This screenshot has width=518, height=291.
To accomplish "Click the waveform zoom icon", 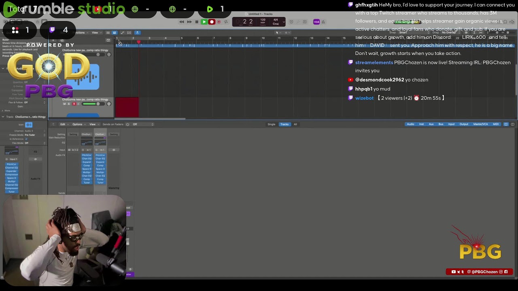I will click(x=466, y=33).
